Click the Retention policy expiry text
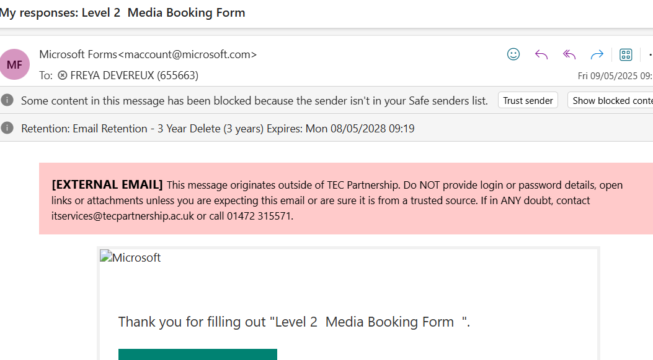The height and width of the screenshot is (360, 653). pos(218,128)
